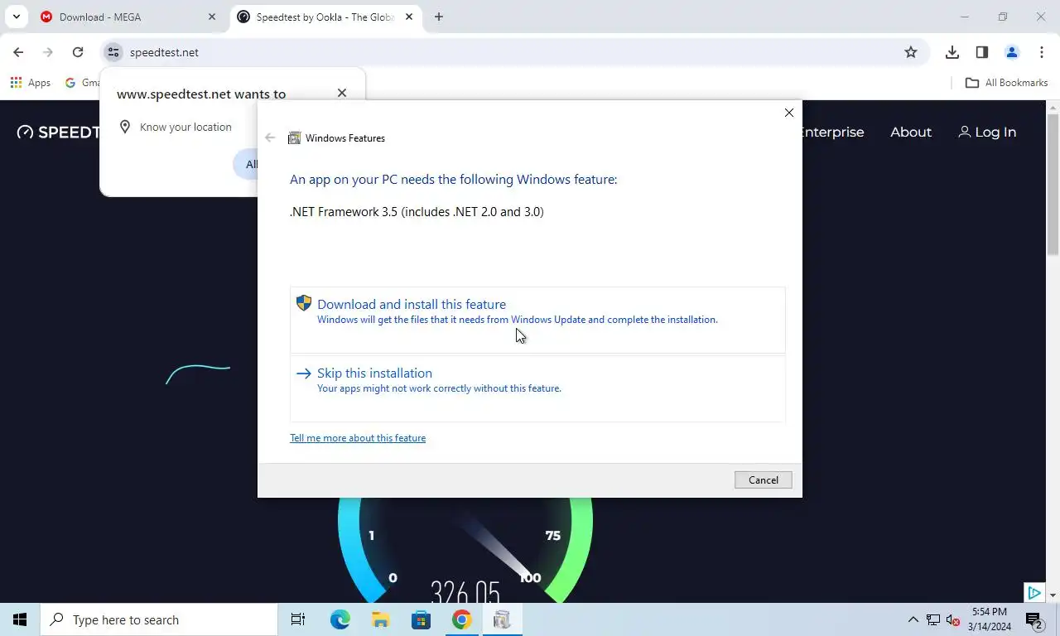Open the About menu on Speedtest
This screenshot has height=636, width=1060.
911,132
